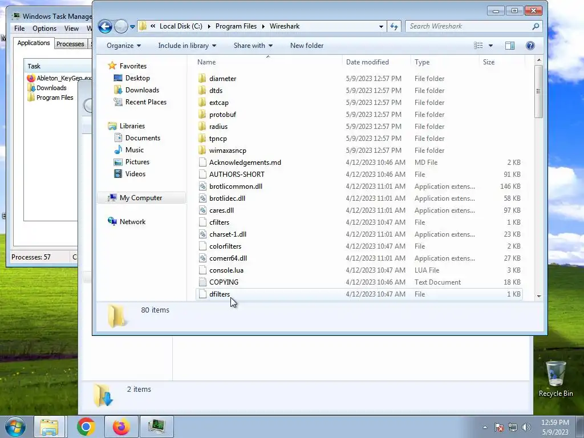The width and height of the screenshot is (584, 438).
Task: Open Google Chrome from the taskbar
Action: click(86, 427)
